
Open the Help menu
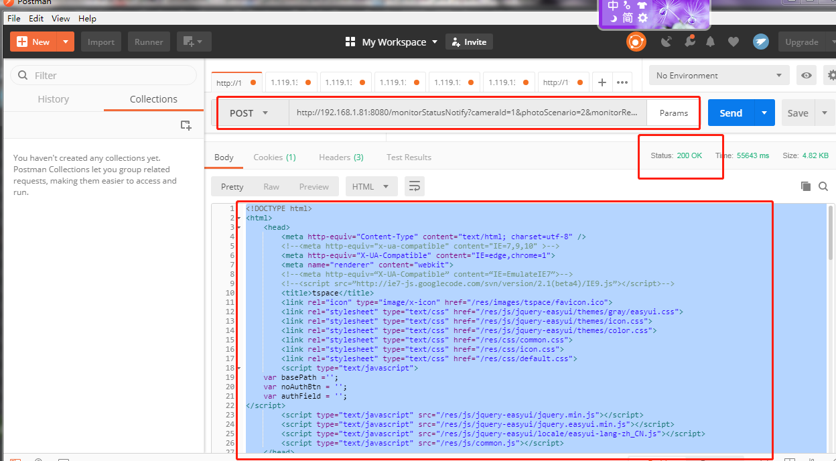(x=87, y=18)
